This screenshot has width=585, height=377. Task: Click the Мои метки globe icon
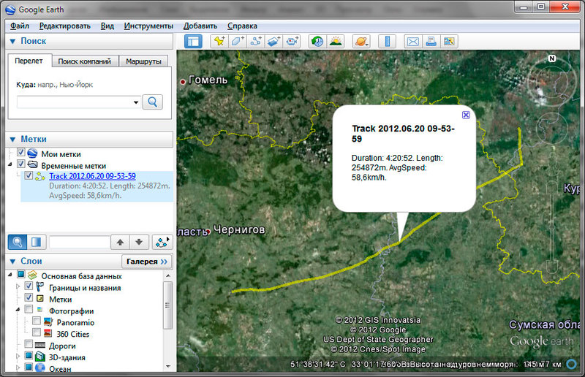click(32, 153)
